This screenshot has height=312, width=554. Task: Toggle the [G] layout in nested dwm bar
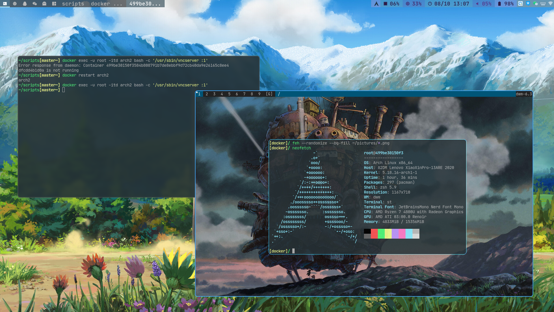[269, 94]
